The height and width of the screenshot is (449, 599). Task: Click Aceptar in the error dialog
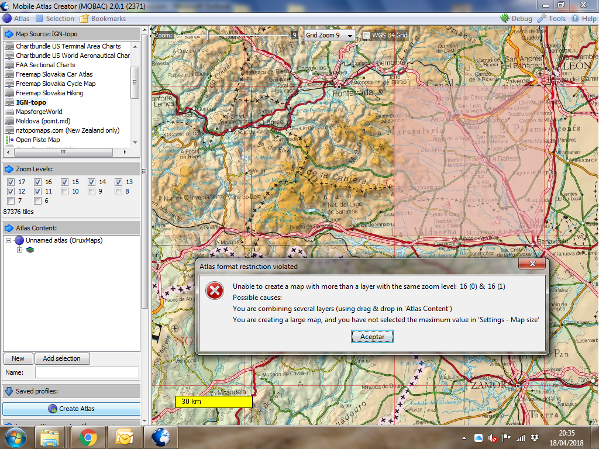tap(372, 337)
